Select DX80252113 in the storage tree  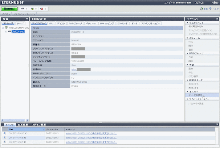[18, 32]
